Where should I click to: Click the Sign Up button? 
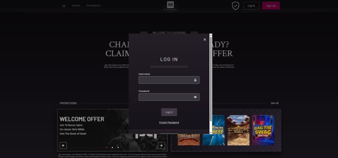coord(271,6)
